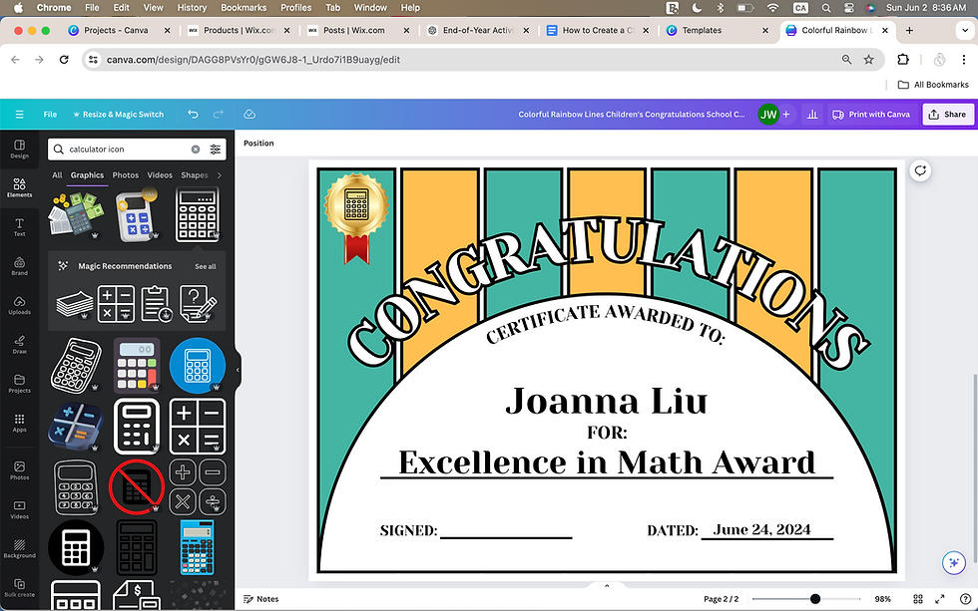The image size is (978, 611).
Task: Open the Photos sidebar panel
Action: [x=19, y=470]
